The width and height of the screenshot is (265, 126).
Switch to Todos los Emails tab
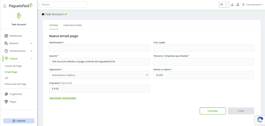[x=72, y=25]
